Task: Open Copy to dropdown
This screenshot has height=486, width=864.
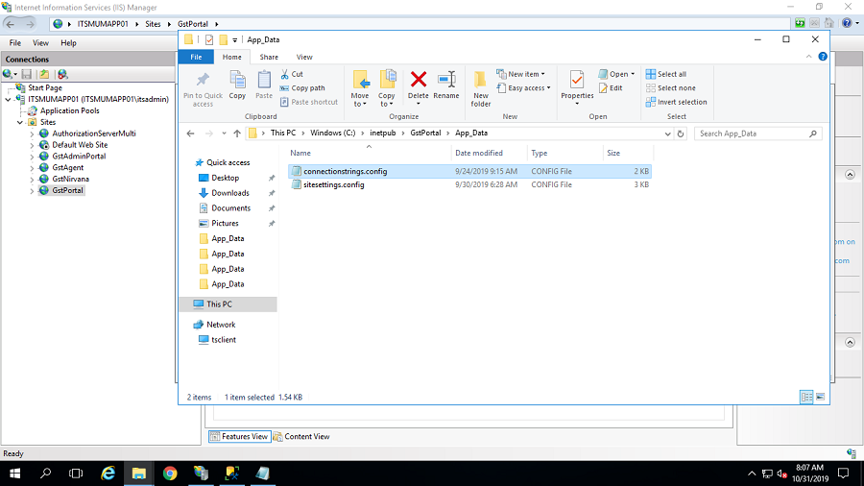Action: point(387,88)
